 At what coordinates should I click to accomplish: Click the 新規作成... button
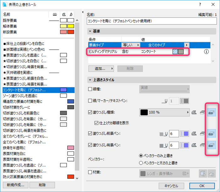click(16, 185)
